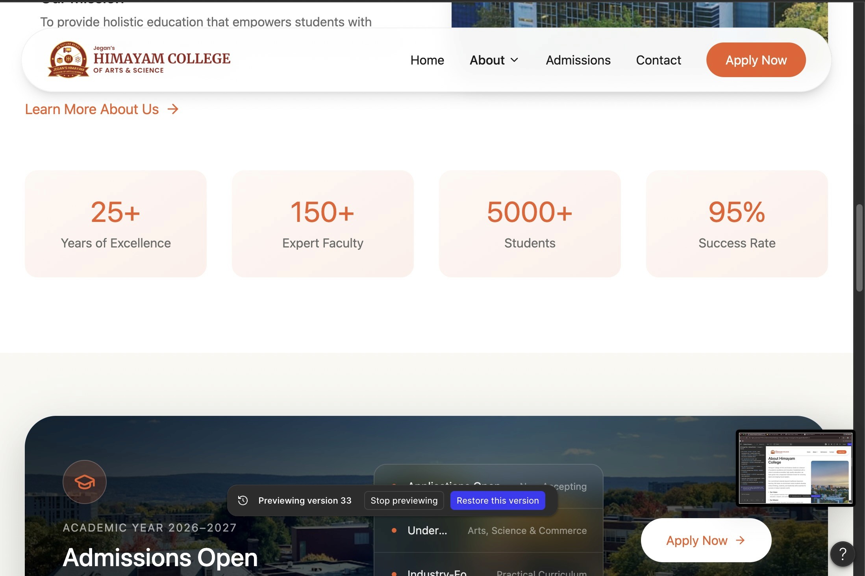Select the 5000+ Students card
The height and width of the screenshot is (576, 865).
click(530, 223)
